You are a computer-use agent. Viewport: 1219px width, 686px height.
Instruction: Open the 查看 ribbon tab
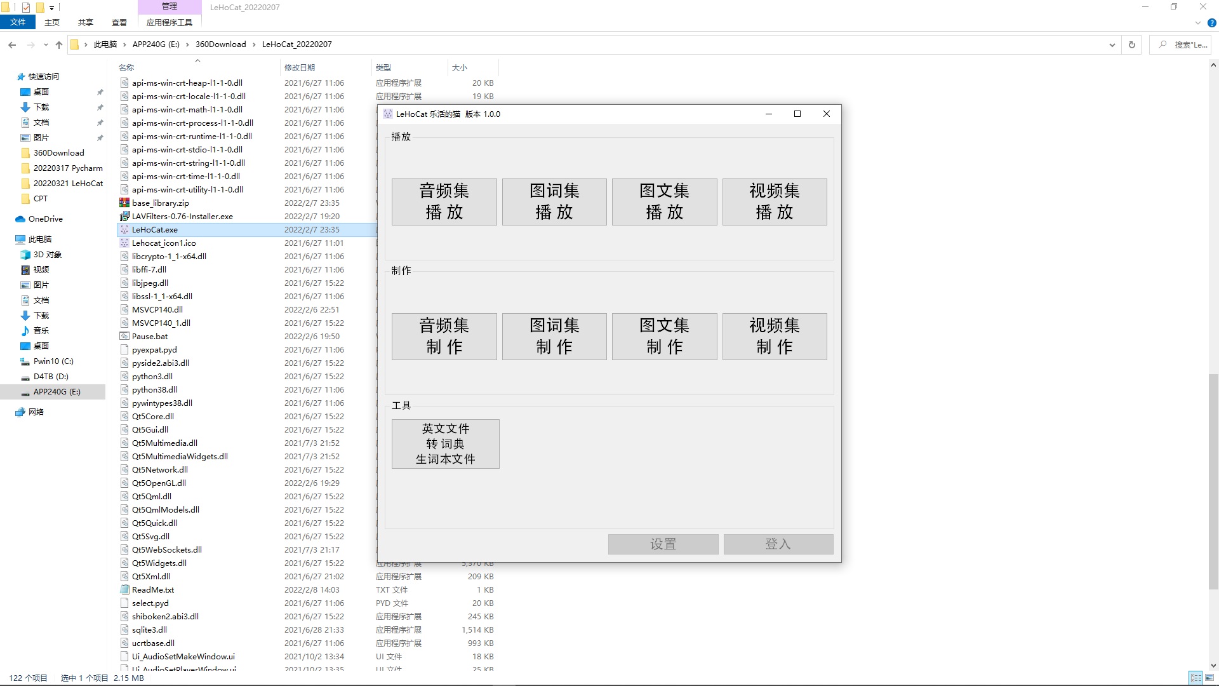pos(119,23)
